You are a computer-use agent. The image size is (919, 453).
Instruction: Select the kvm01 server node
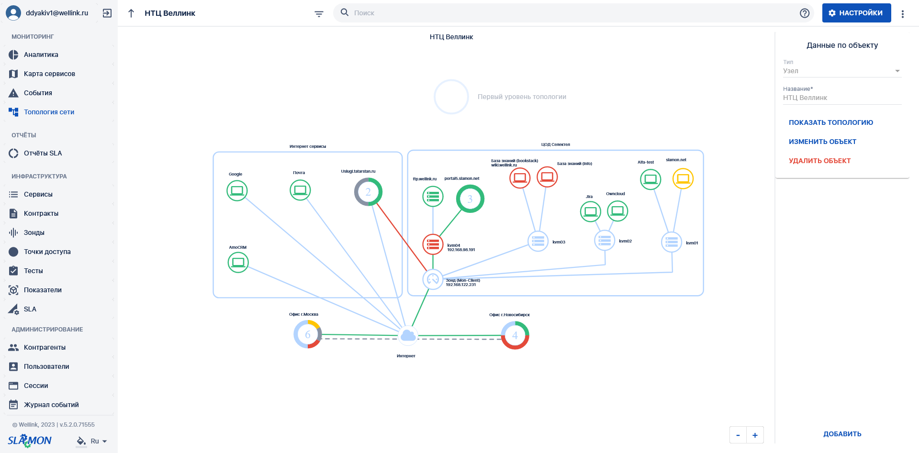coord(672,242)
